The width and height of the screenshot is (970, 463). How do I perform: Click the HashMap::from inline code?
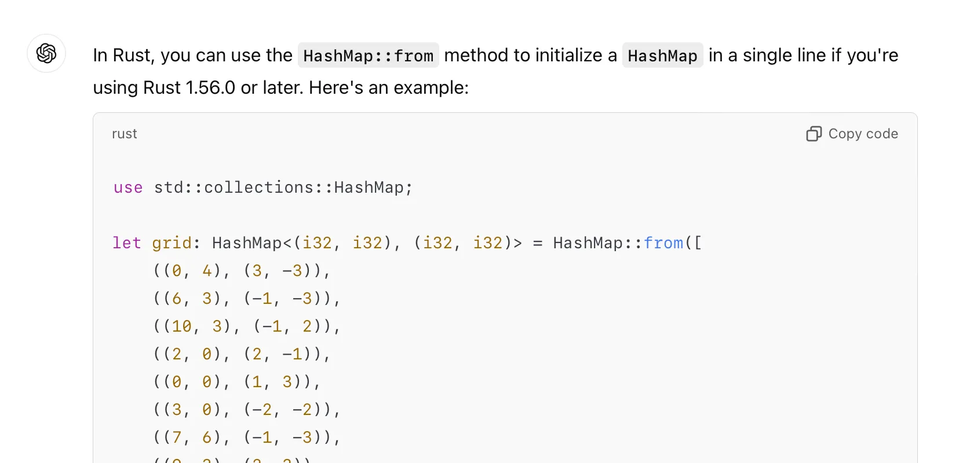click(369, 56)
